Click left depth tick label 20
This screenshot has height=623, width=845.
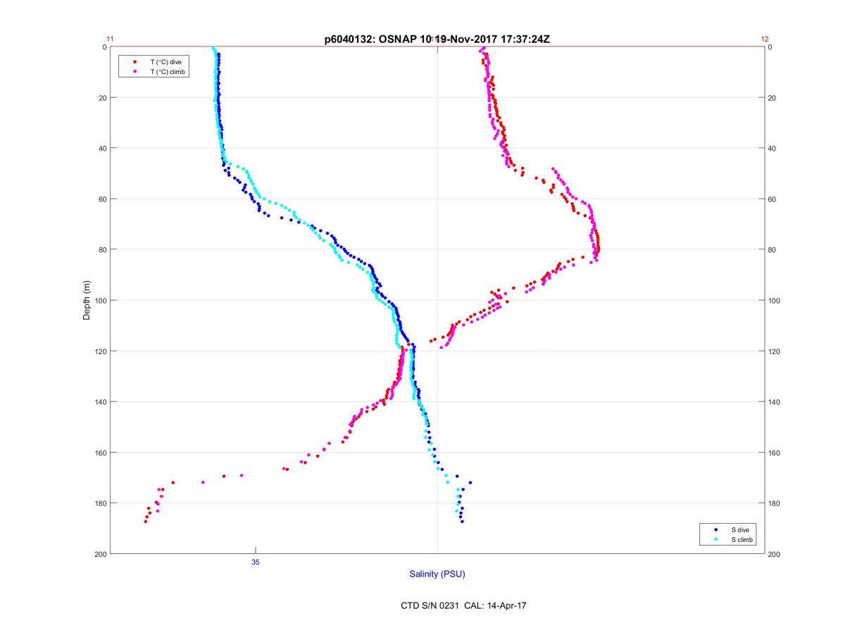pos(103,98)
